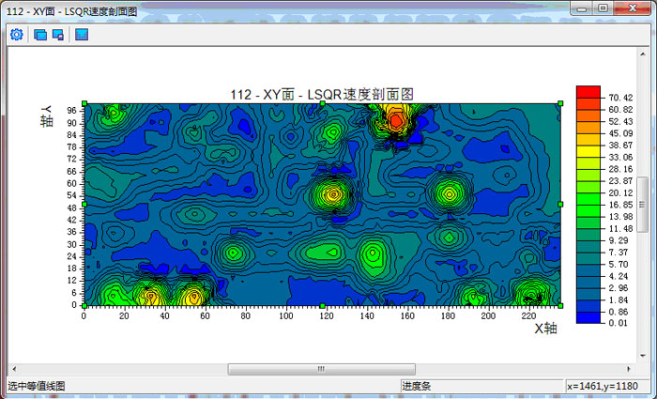Click the horizontal scrollbar thumb
The image size is (657, 399).
point(320,369)
